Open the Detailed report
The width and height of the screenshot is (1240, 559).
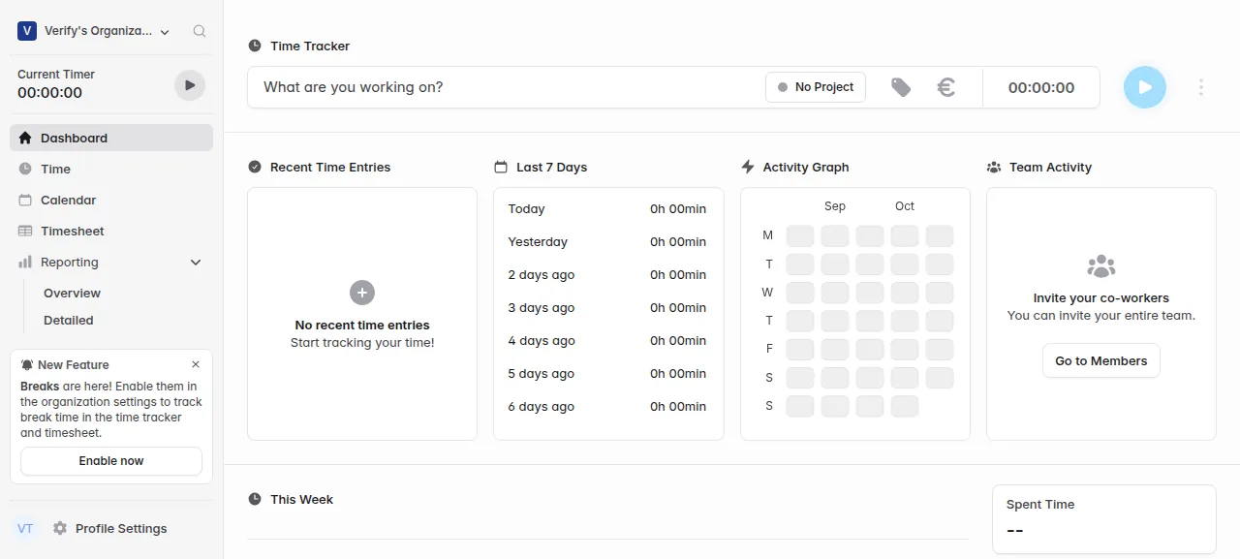(x=69, y=320)
